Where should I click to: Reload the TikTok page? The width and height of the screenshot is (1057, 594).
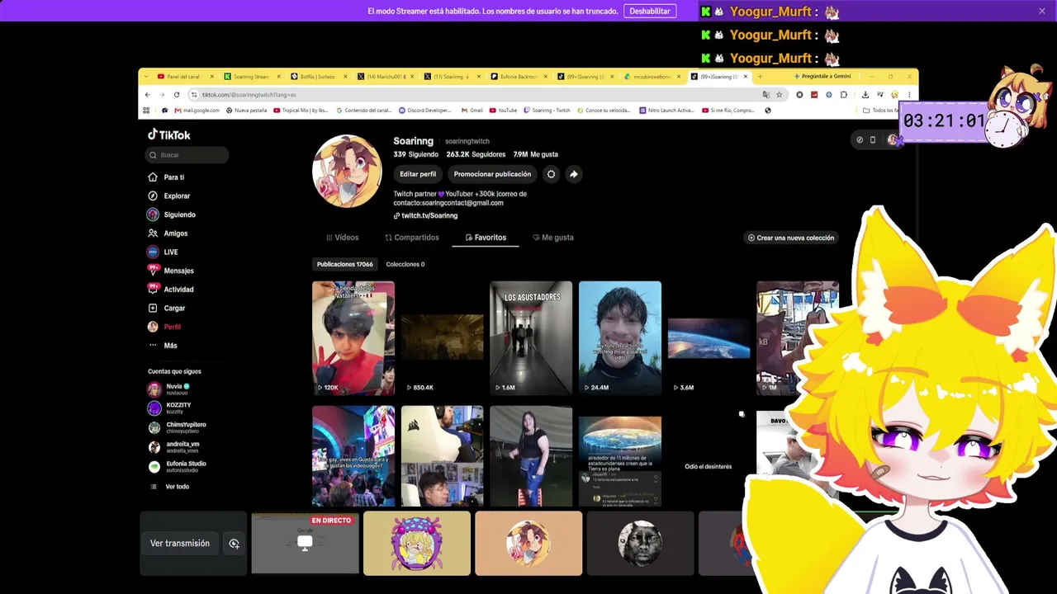177,95
